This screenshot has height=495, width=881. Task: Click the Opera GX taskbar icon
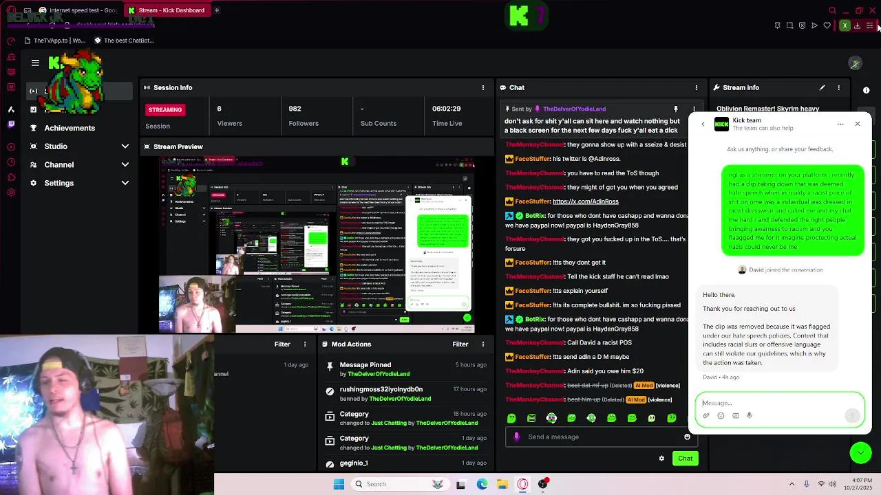[x=522, y=484]
